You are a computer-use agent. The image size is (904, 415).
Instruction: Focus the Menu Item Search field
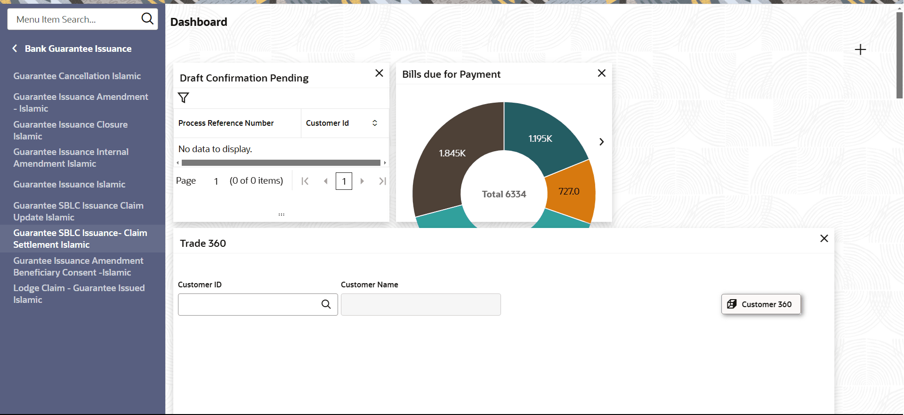click(75, 19)
